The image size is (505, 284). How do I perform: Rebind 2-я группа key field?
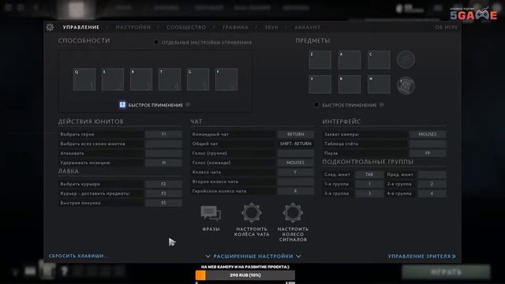[x=432, y=184]
